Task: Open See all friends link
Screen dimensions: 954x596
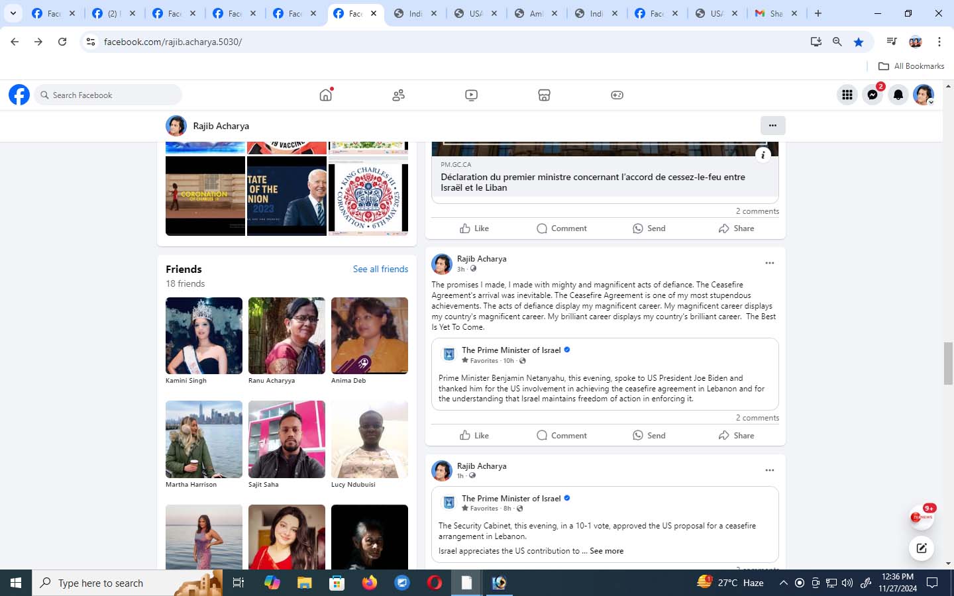Action: pos(380,269)
